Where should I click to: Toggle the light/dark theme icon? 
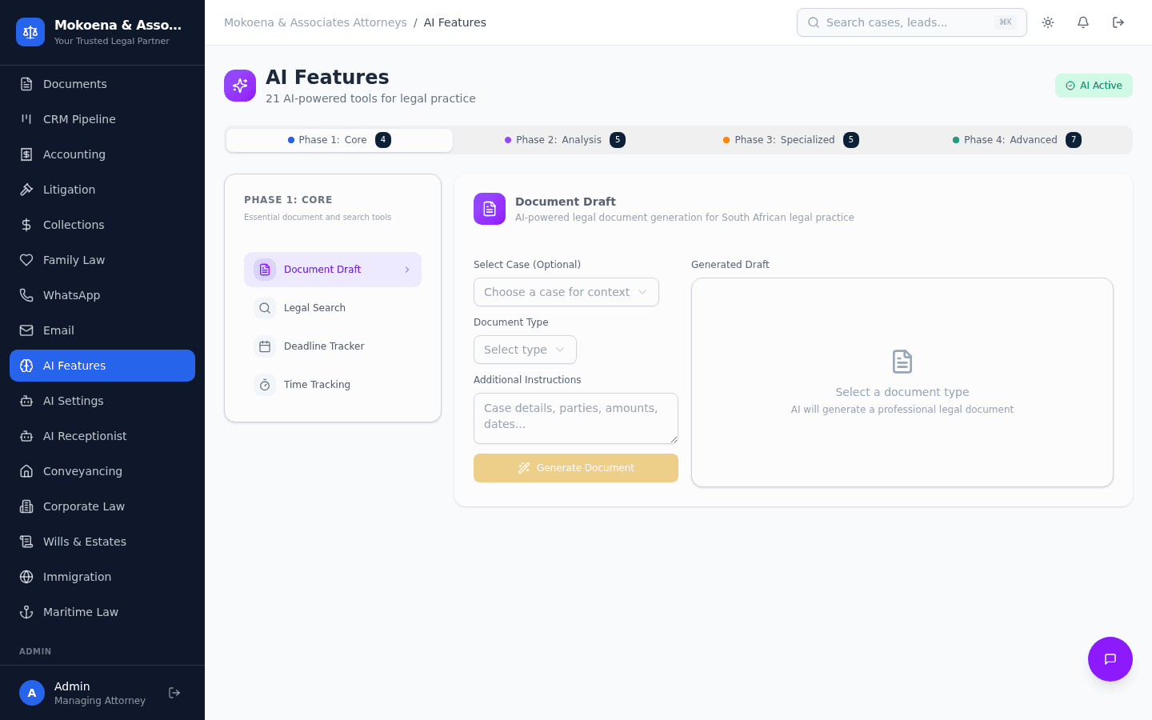(1048, 22)
